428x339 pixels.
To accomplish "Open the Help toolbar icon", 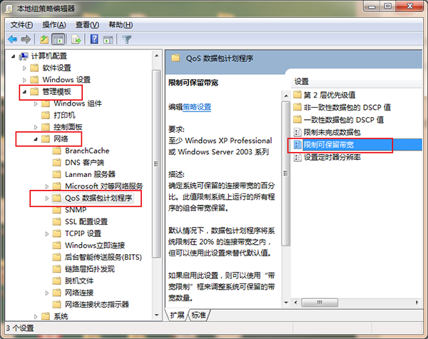I will click(x=94, y=39).
